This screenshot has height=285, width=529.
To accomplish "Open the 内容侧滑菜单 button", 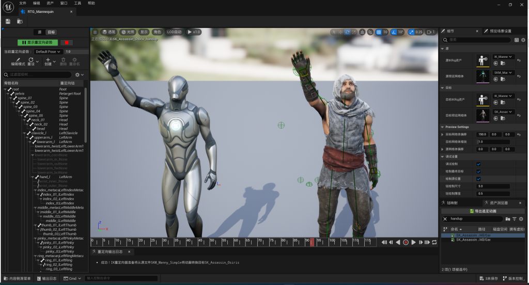I will [17, 278].
